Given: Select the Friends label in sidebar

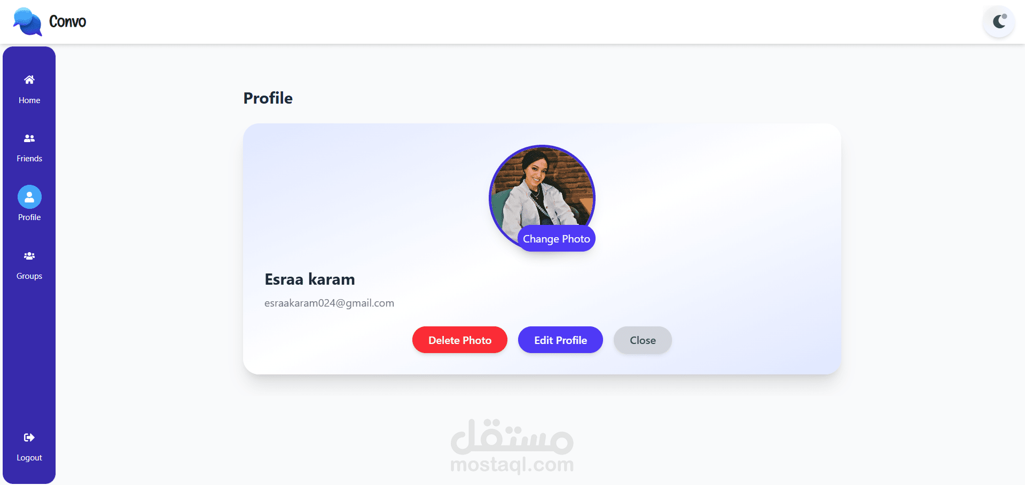Looking at the screenshot, I should [29, 159].
